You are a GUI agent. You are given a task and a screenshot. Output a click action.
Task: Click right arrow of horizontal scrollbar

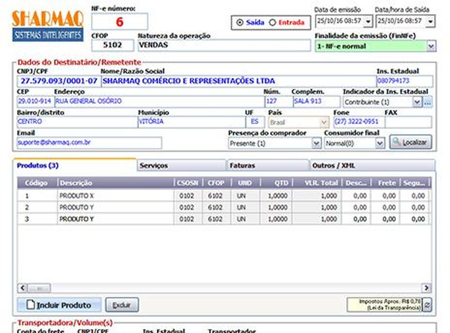click(426, 288)
